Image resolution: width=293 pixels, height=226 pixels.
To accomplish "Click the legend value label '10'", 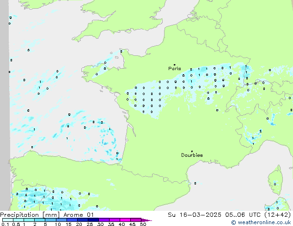I will pos(58,224).
